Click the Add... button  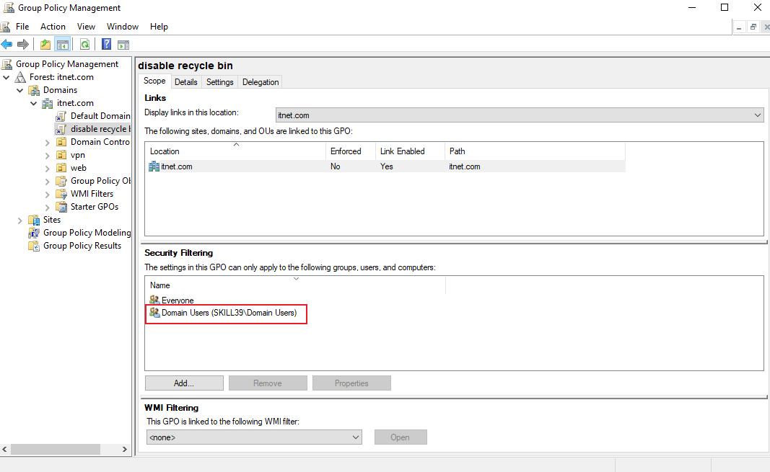(x=184, y=383)
